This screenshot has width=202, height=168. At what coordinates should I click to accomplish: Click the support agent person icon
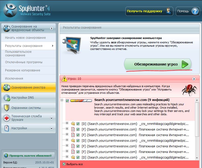168,11
